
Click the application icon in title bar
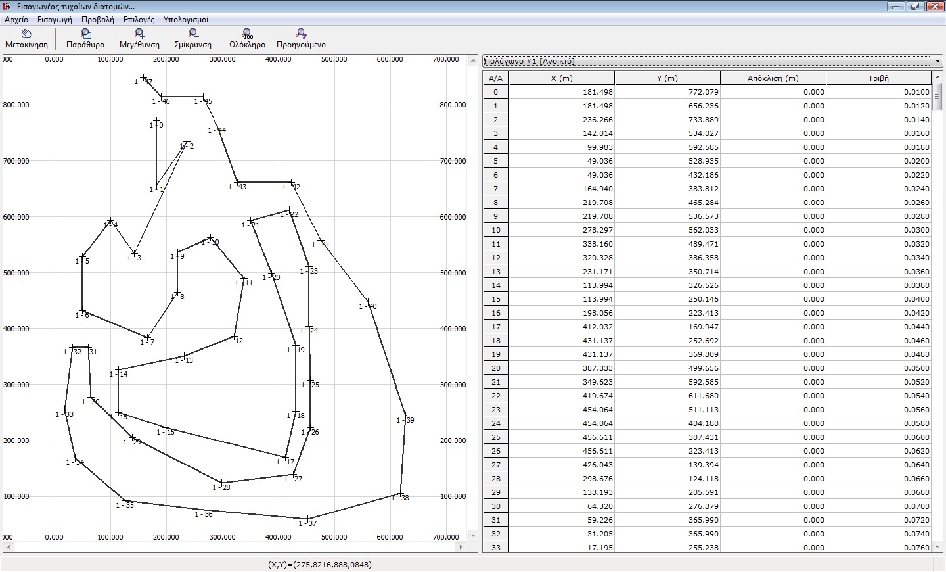(x=7, y=7)
